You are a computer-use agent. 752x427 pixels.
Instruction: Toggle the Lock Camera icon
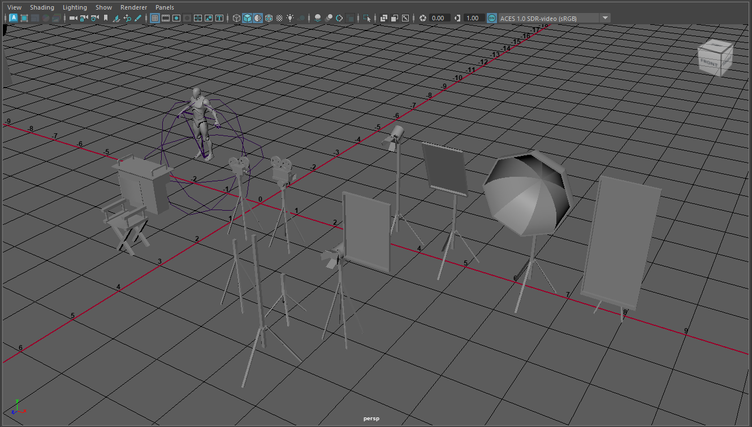tap(84, 18)
